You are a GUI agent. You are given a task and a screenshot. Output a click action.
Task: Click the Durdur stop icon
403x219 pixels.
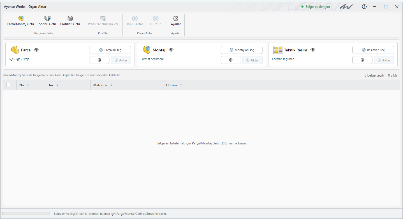pyautogui.click(x=156, y=18)
